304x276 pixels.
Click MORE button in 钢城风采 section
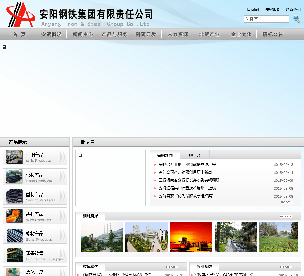coord(286,216)
